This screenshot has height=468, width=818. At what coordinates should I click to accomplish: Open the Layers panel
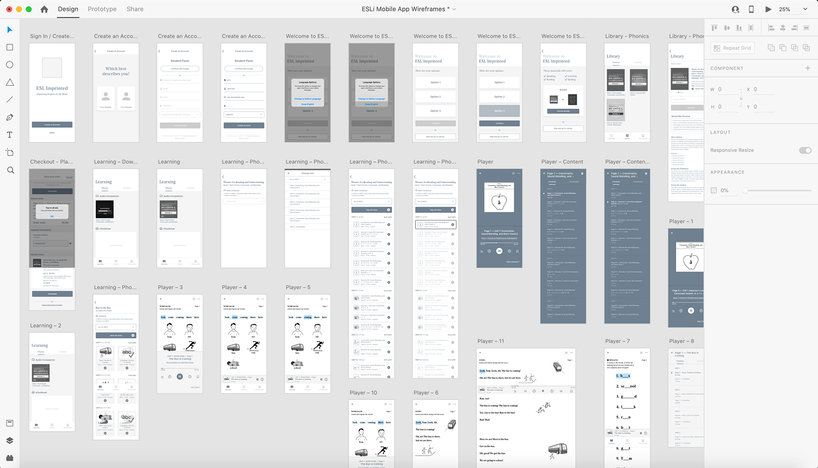coord(10,440)
